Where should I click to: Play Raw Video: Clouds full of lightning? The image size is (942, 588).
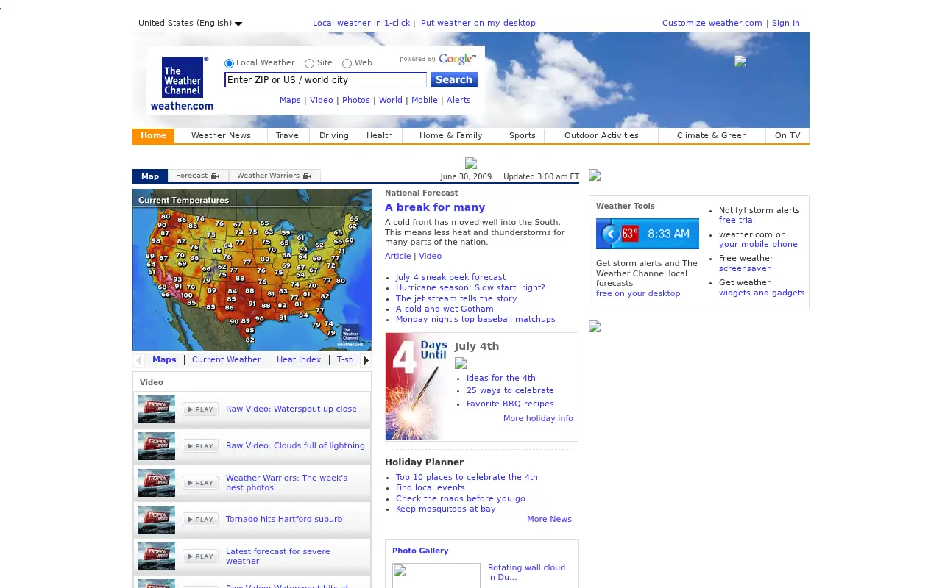[x=200, y=446]
